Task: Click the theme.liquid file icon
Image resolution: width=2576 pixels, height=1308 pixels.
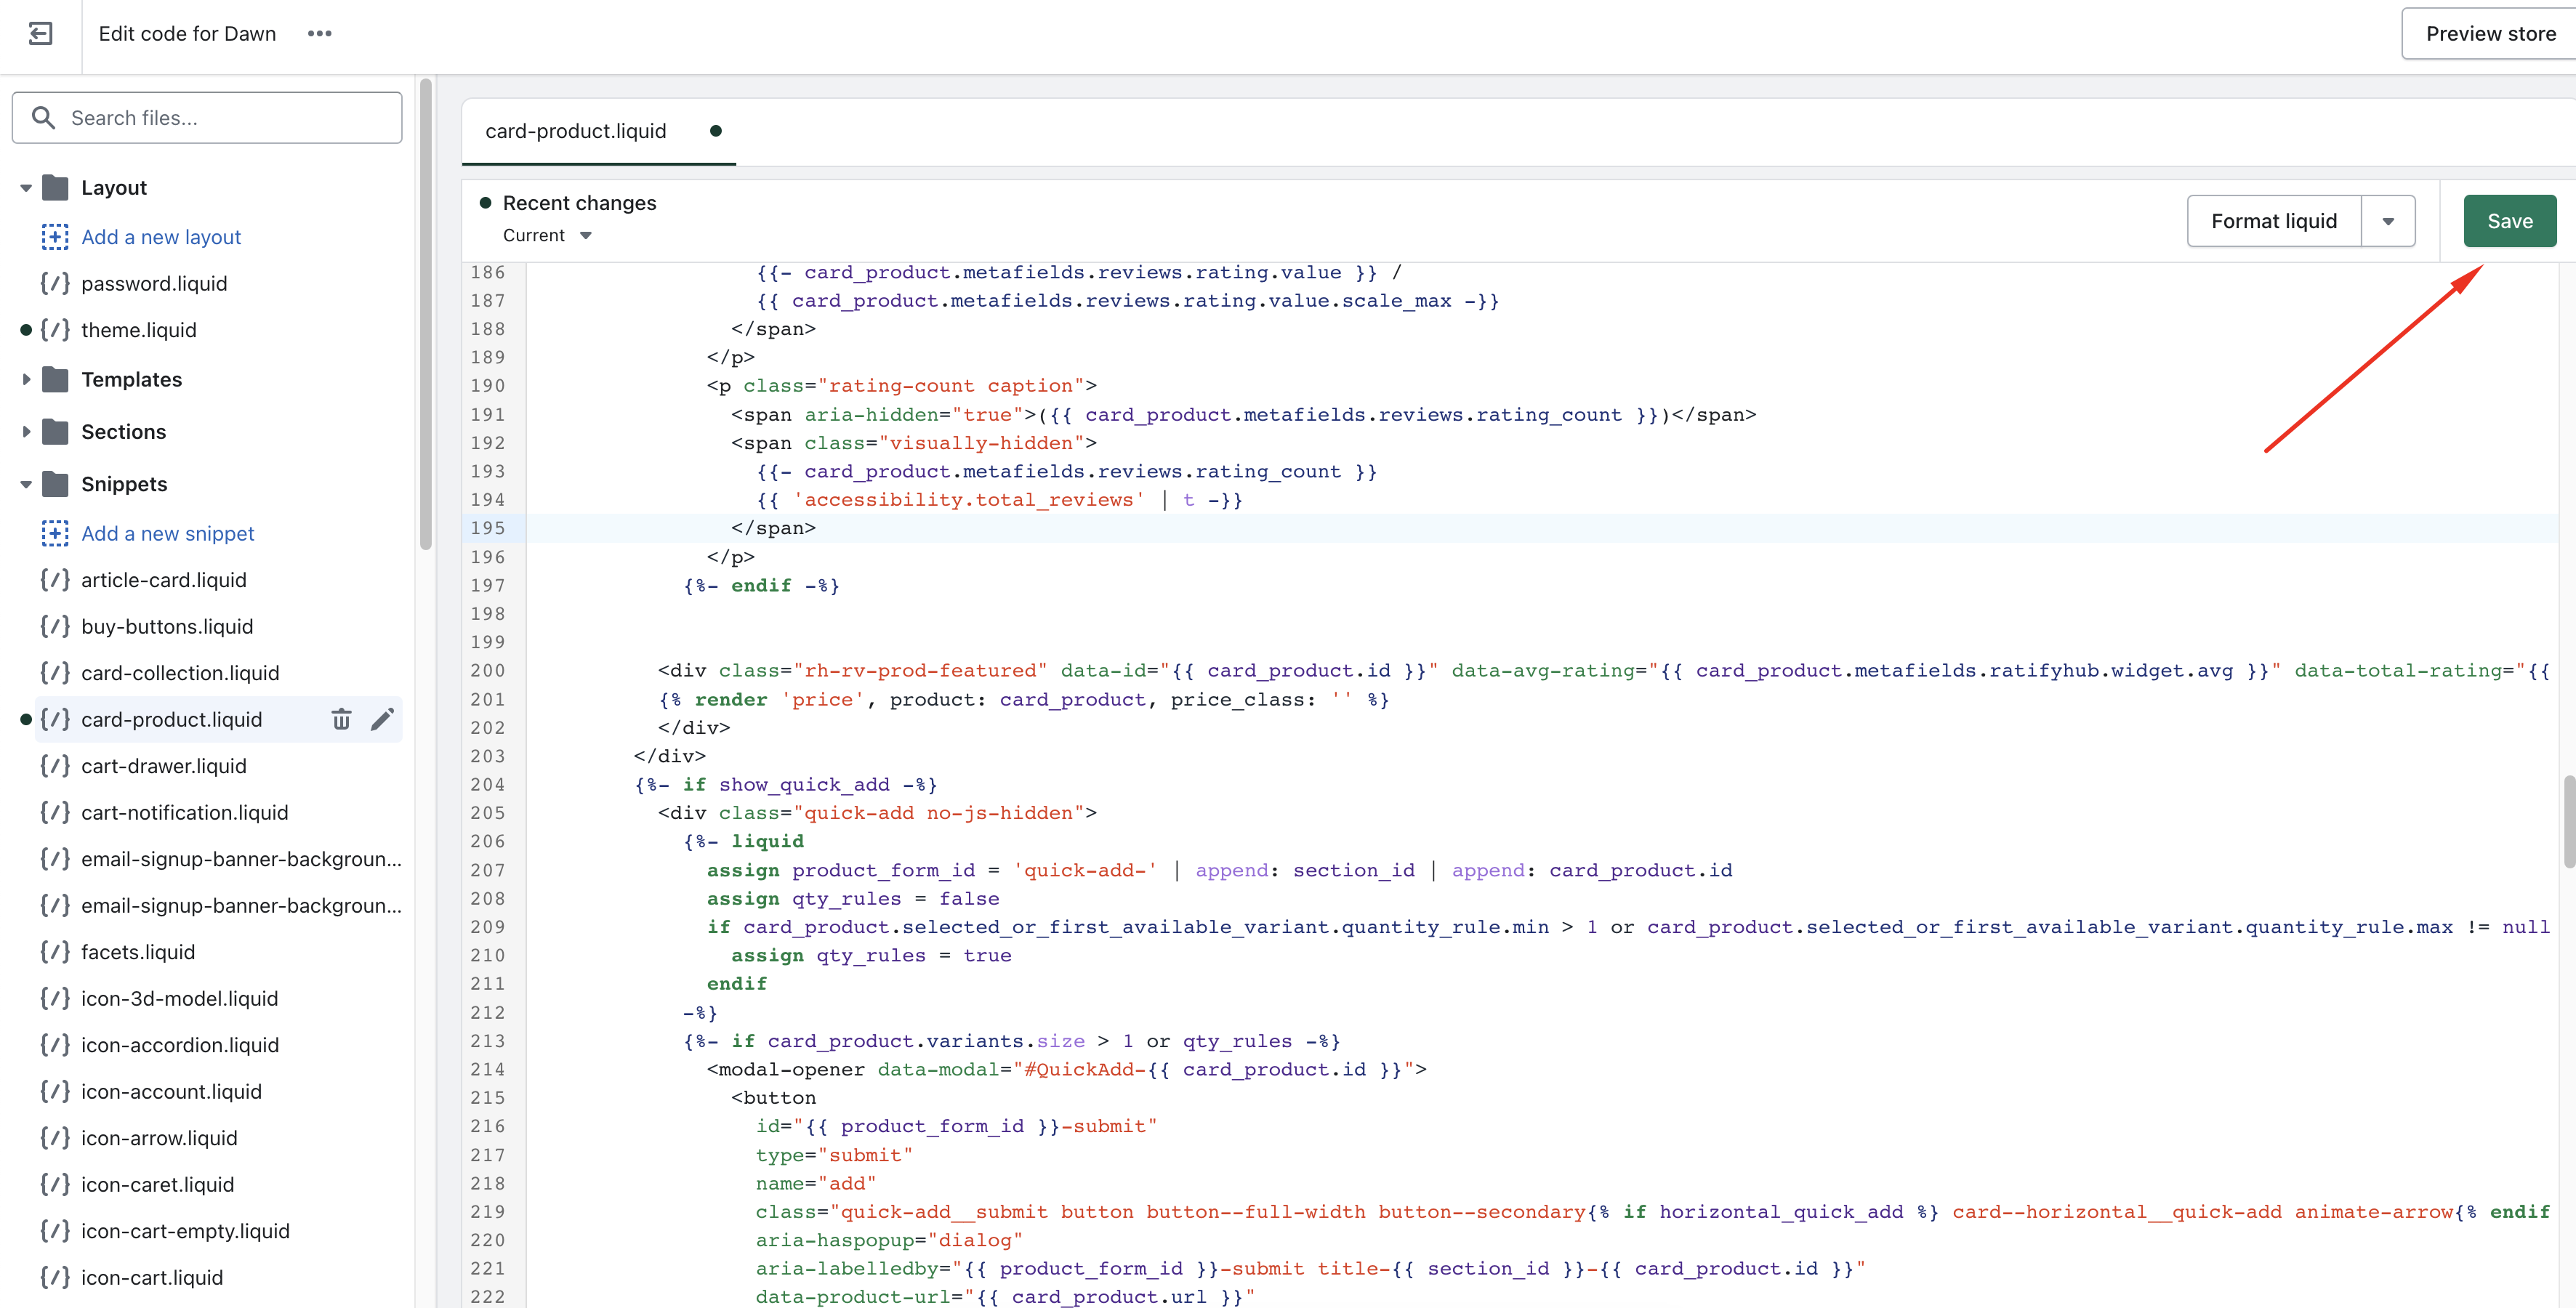Action: click(x=55, y=330)
